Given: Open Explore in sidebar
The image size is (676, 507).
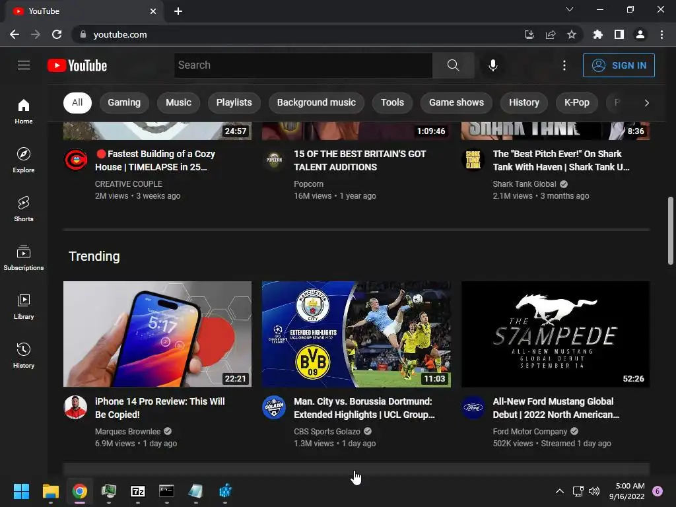Looking at the screenshot, I should 24,160.
